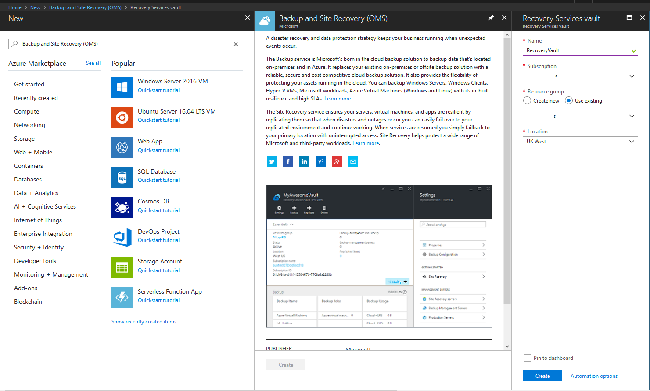Open AI + Cognitive Services category
This screenshot has height=391, width=650.
coord(45,206)
